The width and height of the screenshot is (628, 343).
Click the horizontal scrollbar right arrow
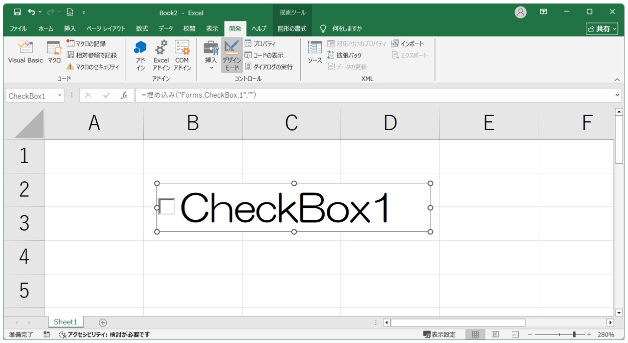(x=610, y=322)
